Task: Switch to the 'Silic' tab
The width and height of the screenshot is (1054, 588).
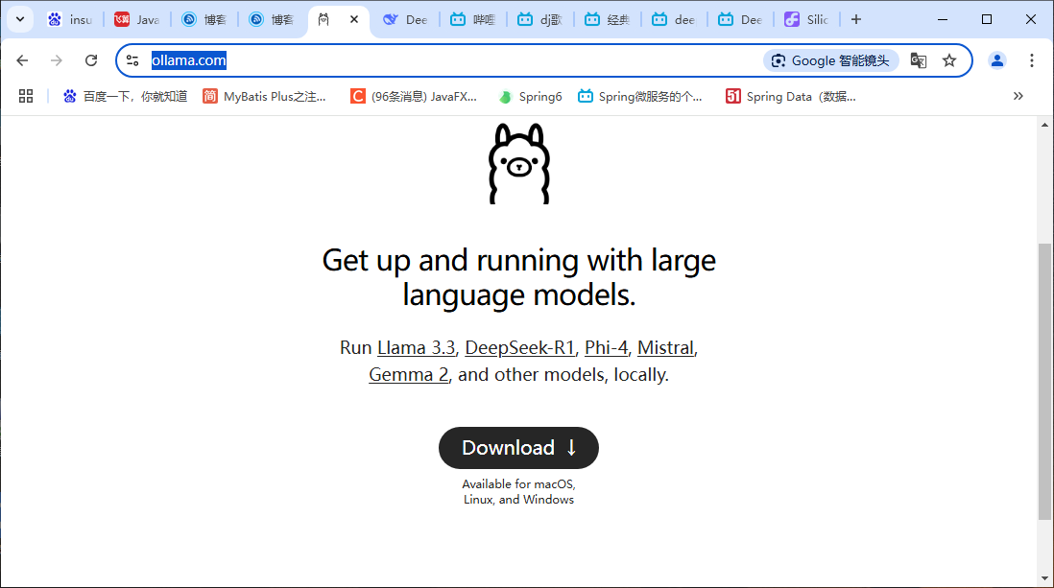Action: 807,19
